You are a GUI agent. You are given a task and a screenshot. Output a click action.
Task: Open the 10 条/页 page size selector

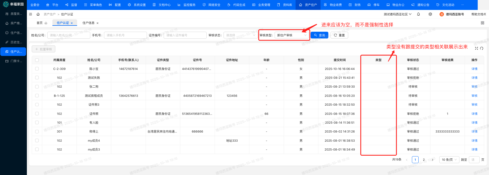(x=449, y=160)
